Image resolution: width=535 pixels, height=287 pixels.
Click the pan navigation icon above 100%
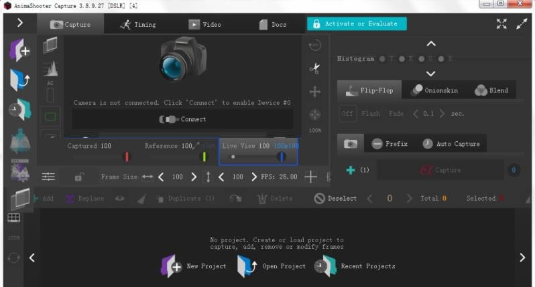pyautogui.click(x=314, y=114)
